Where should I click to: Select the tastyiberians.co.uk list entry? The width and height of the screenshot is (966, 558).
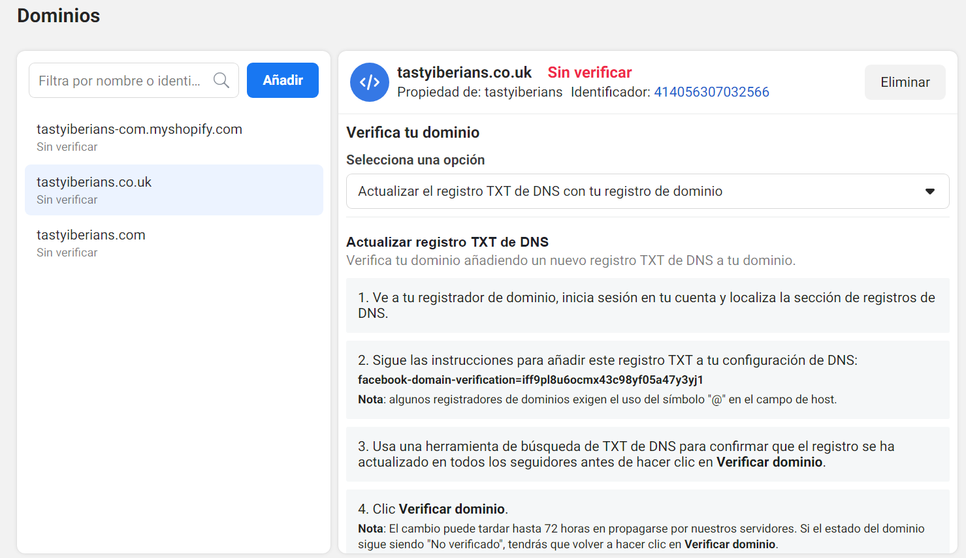(x=94, y=182)
